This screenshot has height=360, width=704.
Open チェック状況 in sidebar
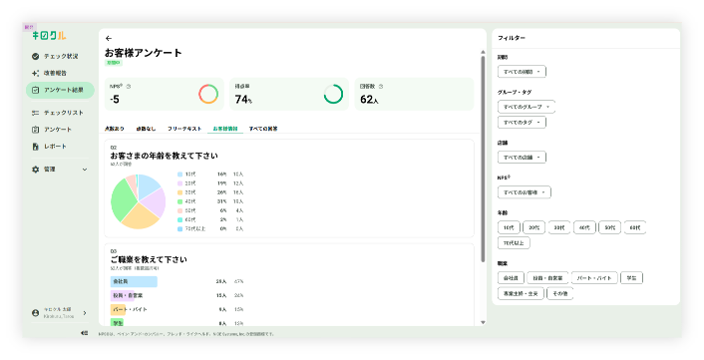(x=60, y=56)
